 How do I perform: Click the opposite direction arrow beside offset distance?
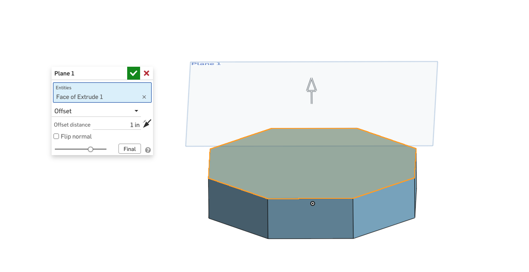(147, 123)
